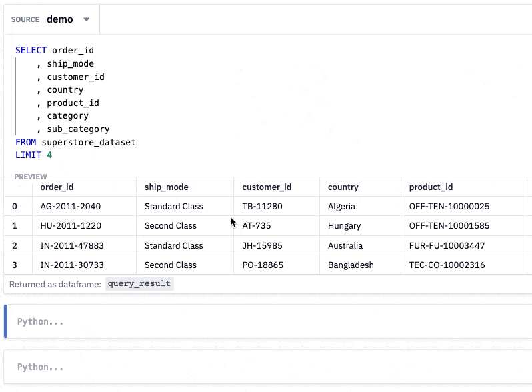This screenshot has width=532, height=392.
Task: Select cell AG-2011-2040 in preview table
Action: (71, 207)
